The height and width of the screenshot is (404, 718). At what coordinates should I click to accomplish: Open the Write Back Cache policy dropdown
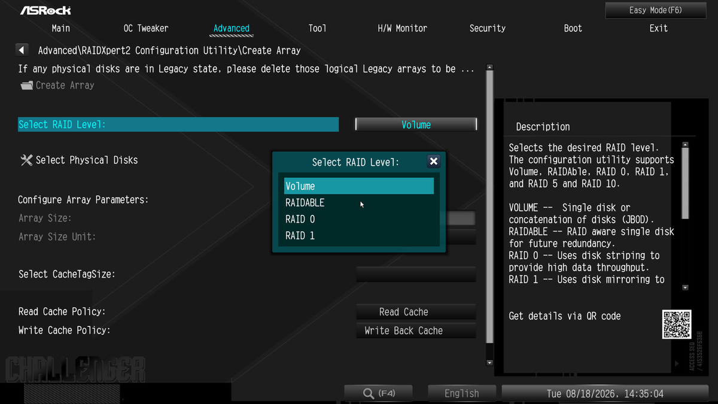pyautogui.click(x=416, y=330)
